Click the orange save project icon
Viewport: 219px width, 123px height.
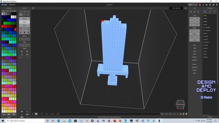click(200, 5)
